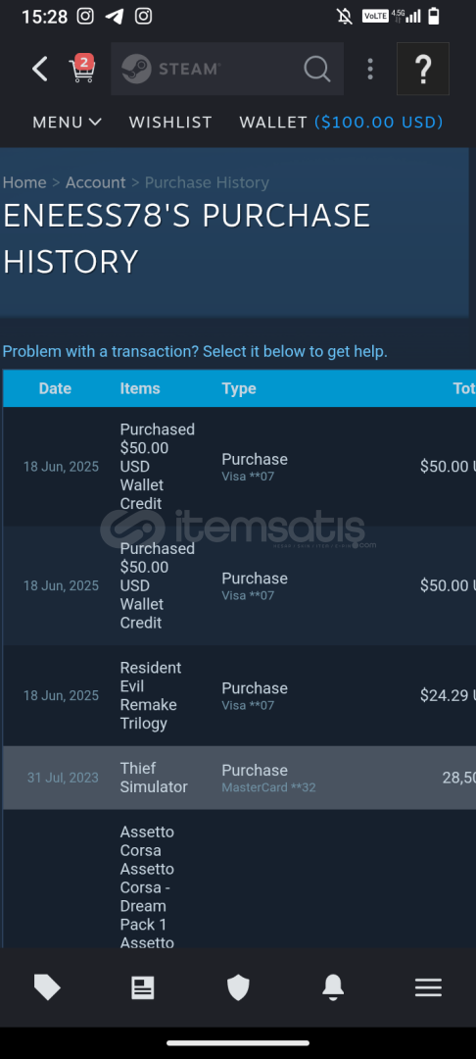Open the shopping cart with 2 items
The height and width of the screenshot is (1059, 476).
point(82,69)
